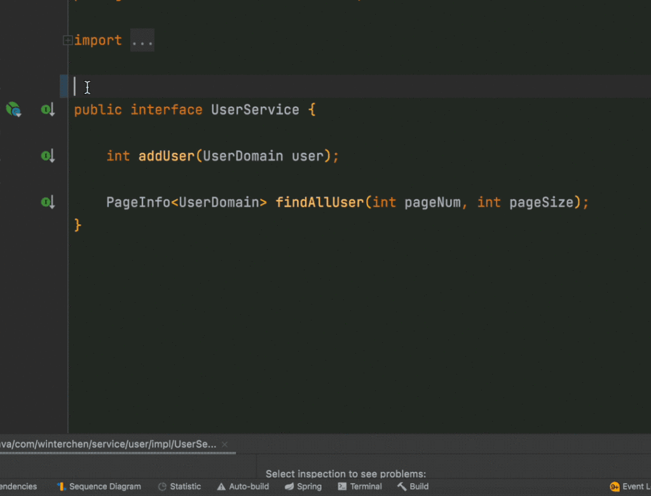
Task: Click the implemented-method marker for the interface declaration
Action: point(47,109)
